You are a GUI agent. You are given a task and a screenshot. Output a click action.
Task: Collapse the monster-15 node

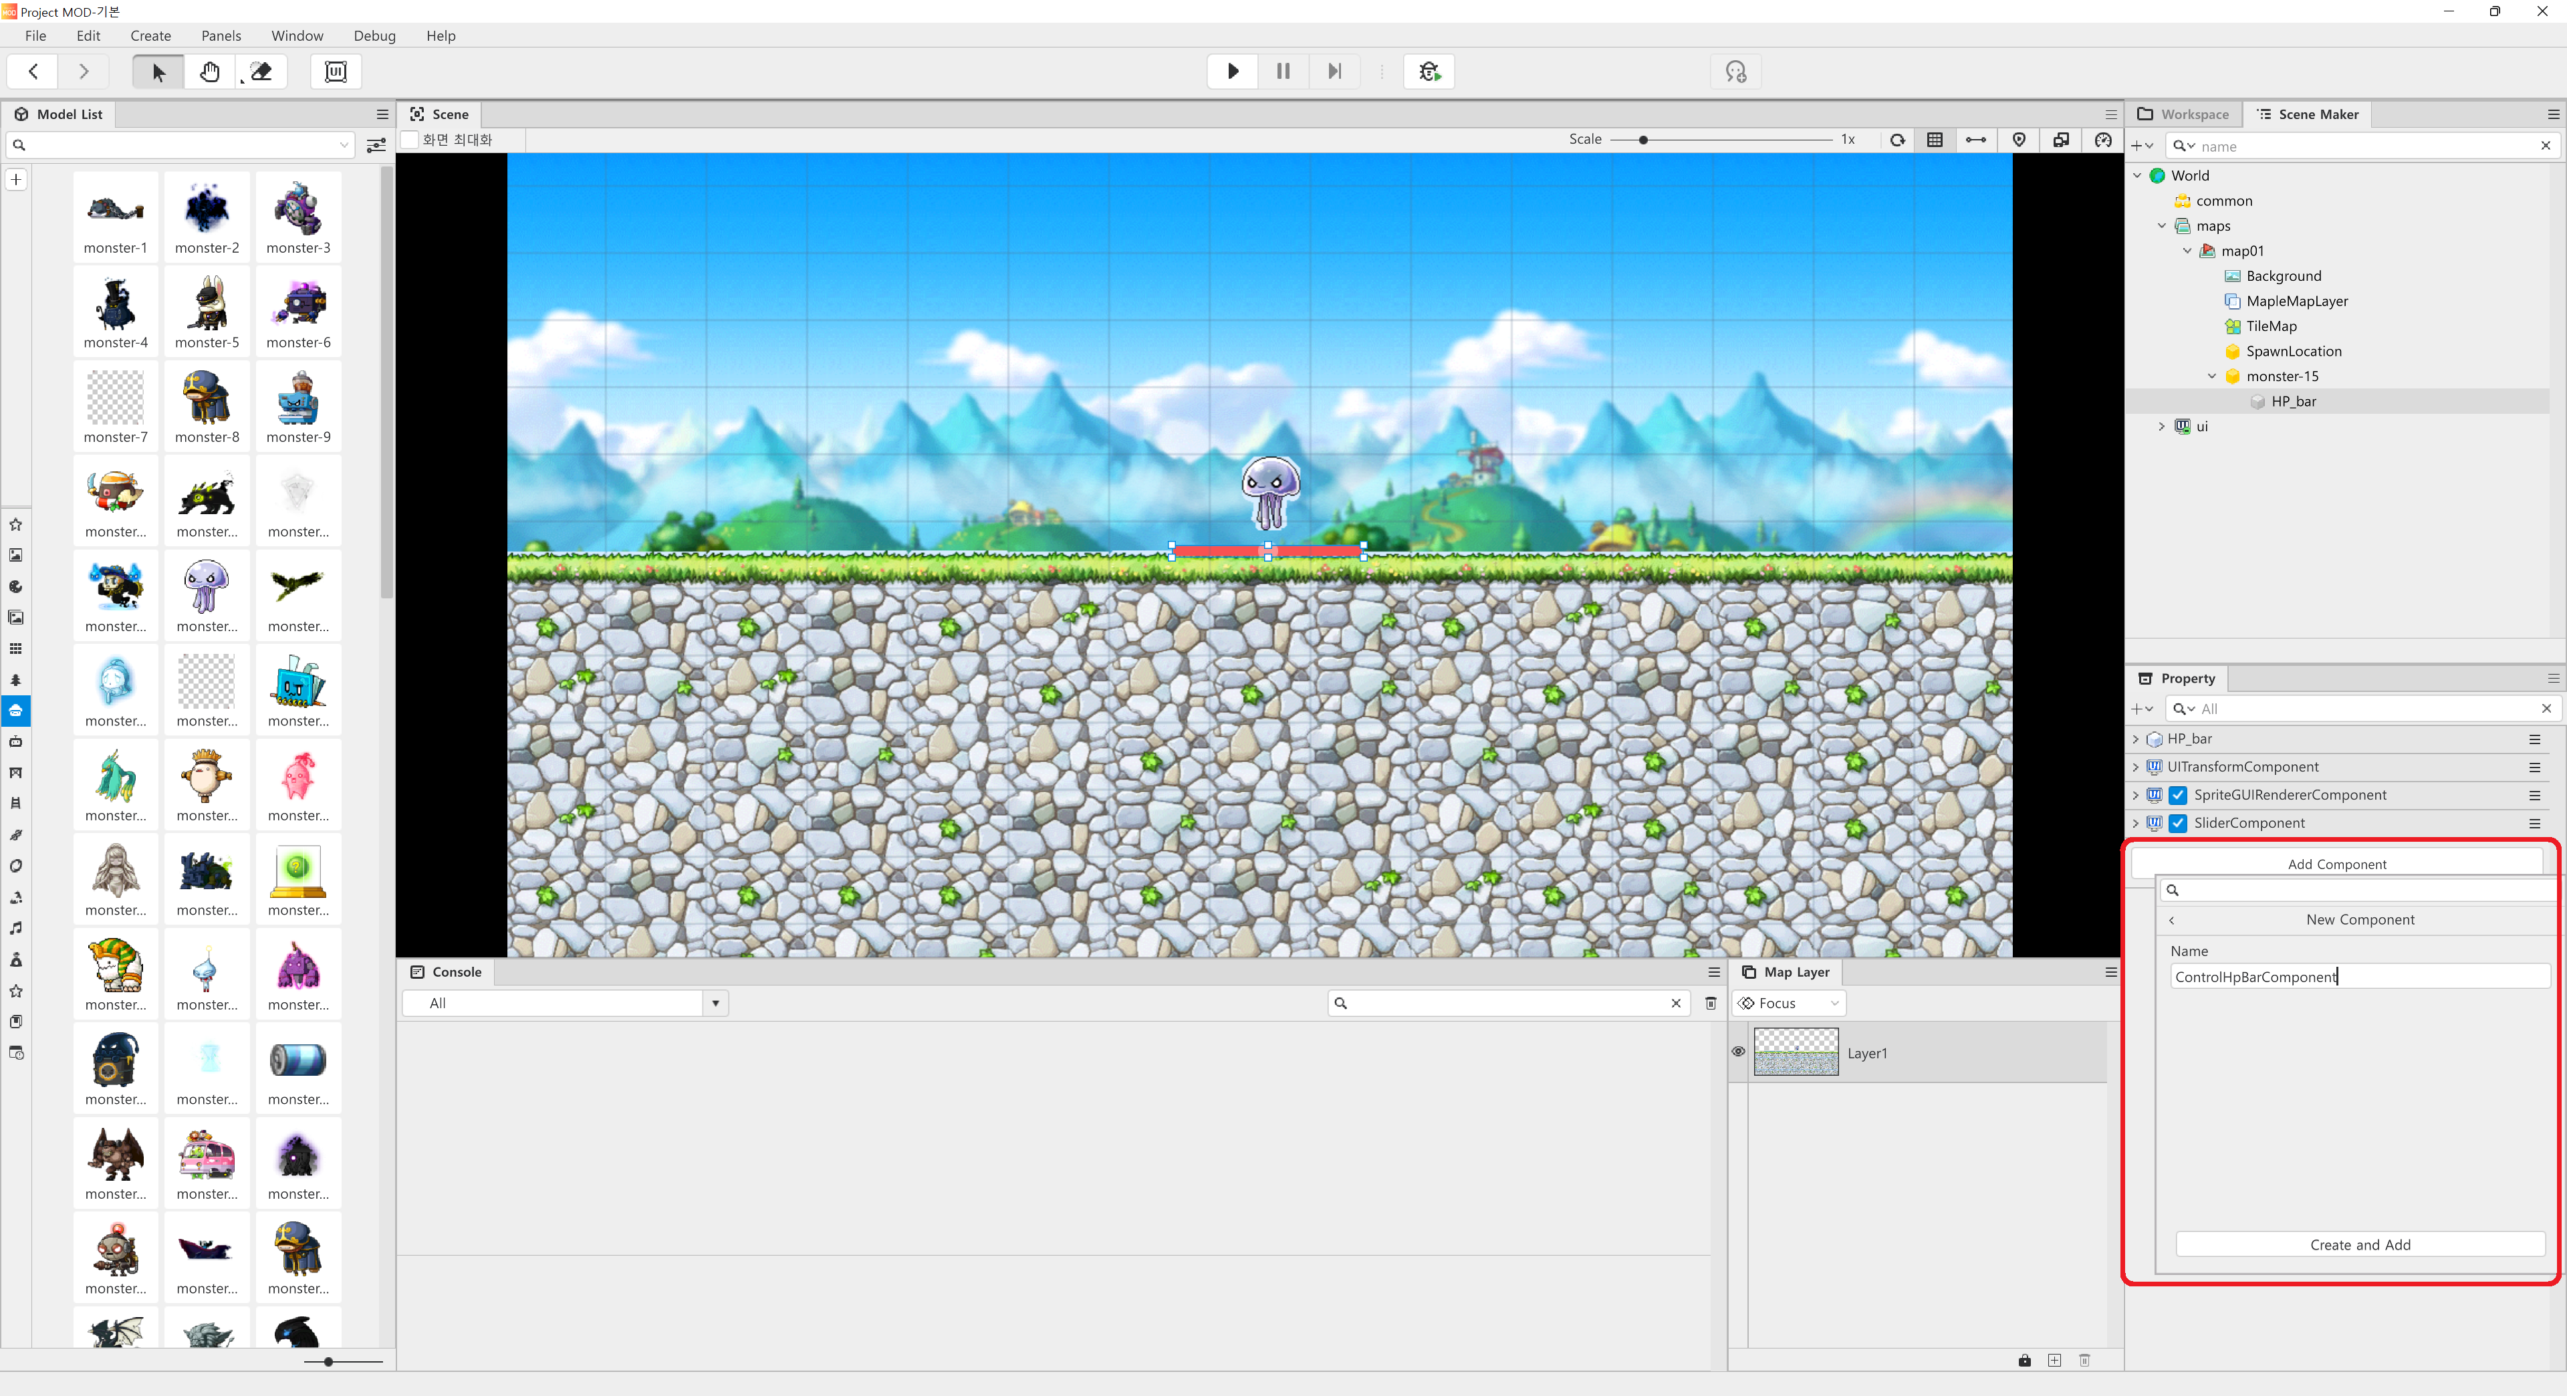[x=2212, y=376]
